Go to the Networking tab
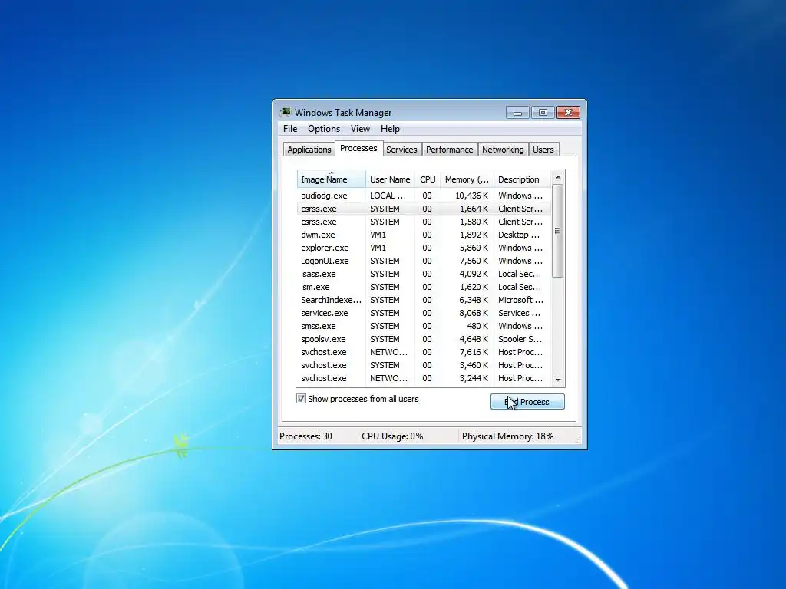Viewport: 786px width, 589px height. [503, 150]
